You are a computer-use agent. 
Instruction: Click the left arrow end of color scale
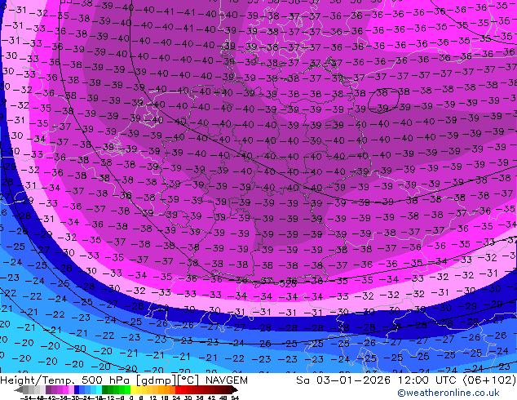click(x=18, y=390)
